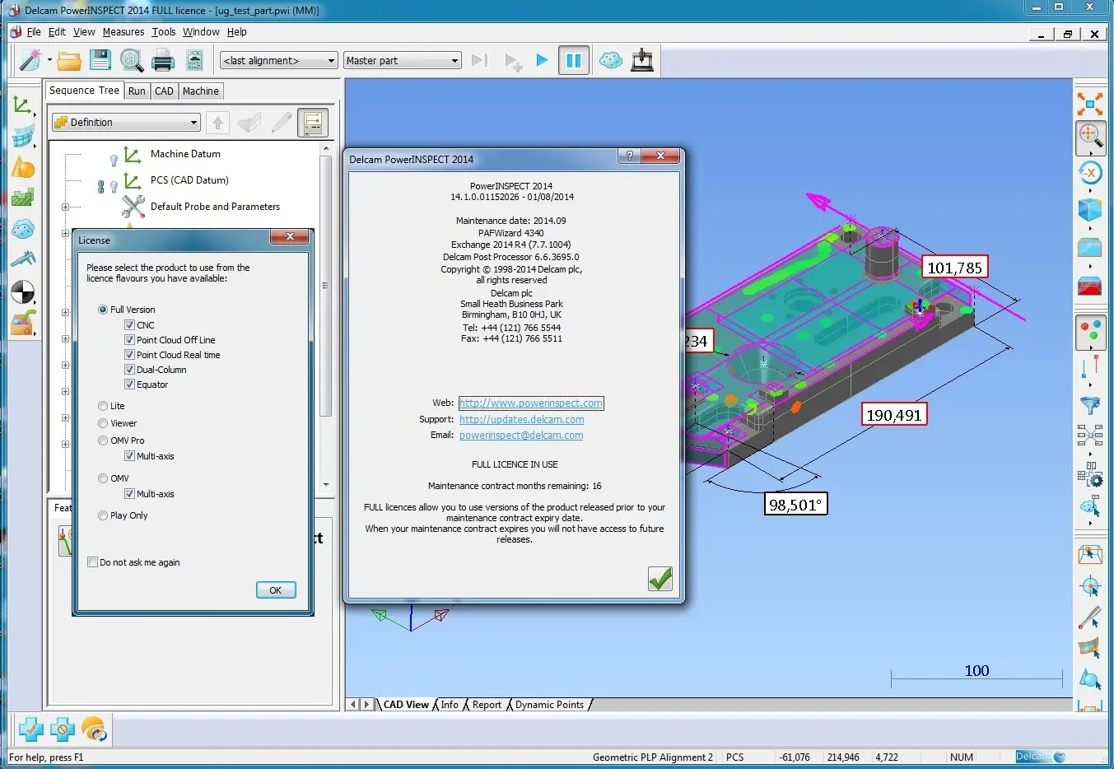This screenshot has height=769, width=1114.
Task: Click the caliper icon in left sidebar
Action: coord(22,259)
